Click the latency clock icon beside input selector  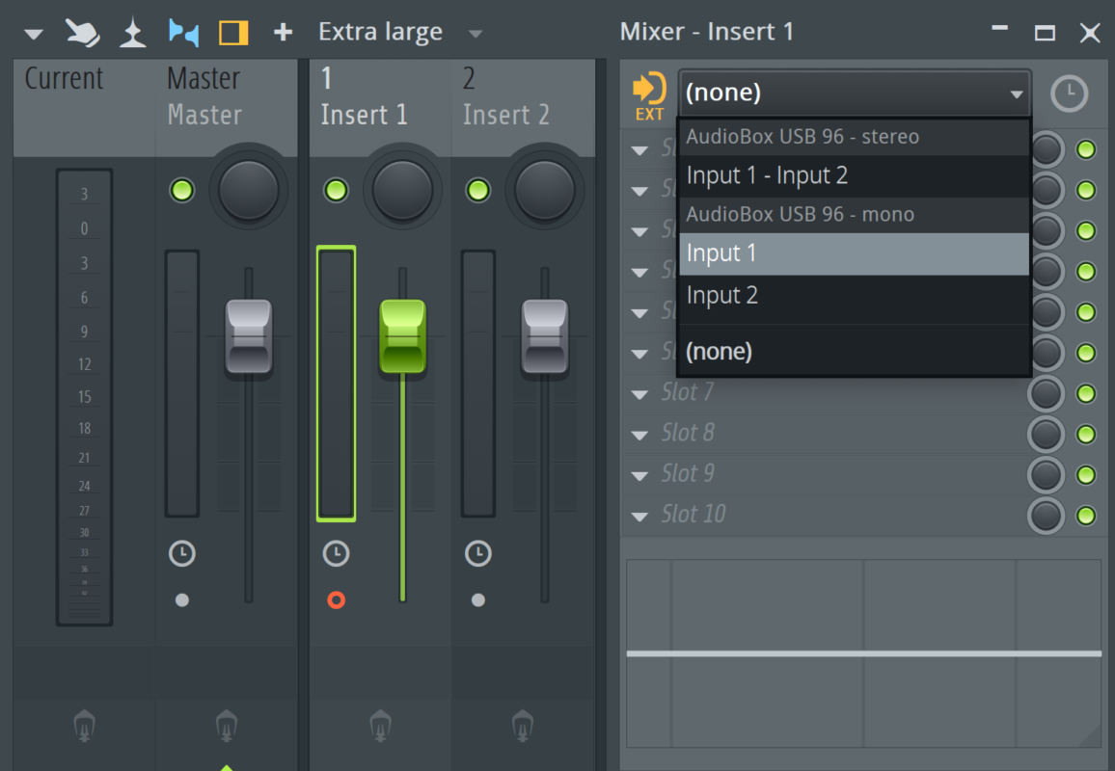(x=1069, y=93)
